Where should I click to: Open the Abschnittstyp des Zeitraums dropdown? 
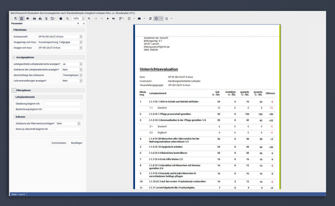tap(81, 75)
